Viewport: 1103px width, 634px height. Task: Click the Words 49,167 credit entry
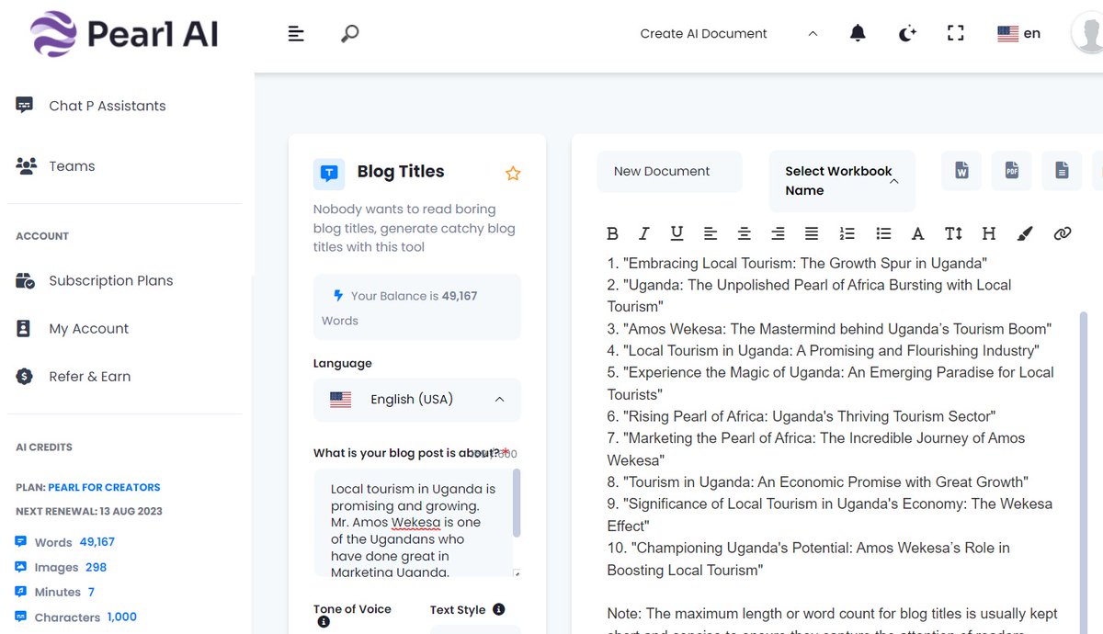click(x=65, y=542)
